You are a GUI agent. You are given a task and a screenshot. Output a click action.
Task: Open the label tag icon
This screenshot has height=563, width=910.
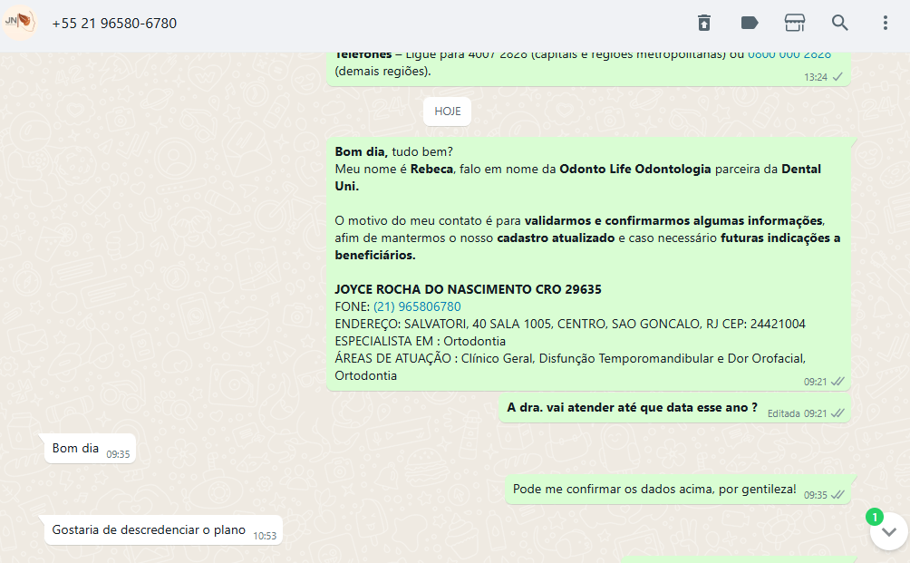pos(750,23)
